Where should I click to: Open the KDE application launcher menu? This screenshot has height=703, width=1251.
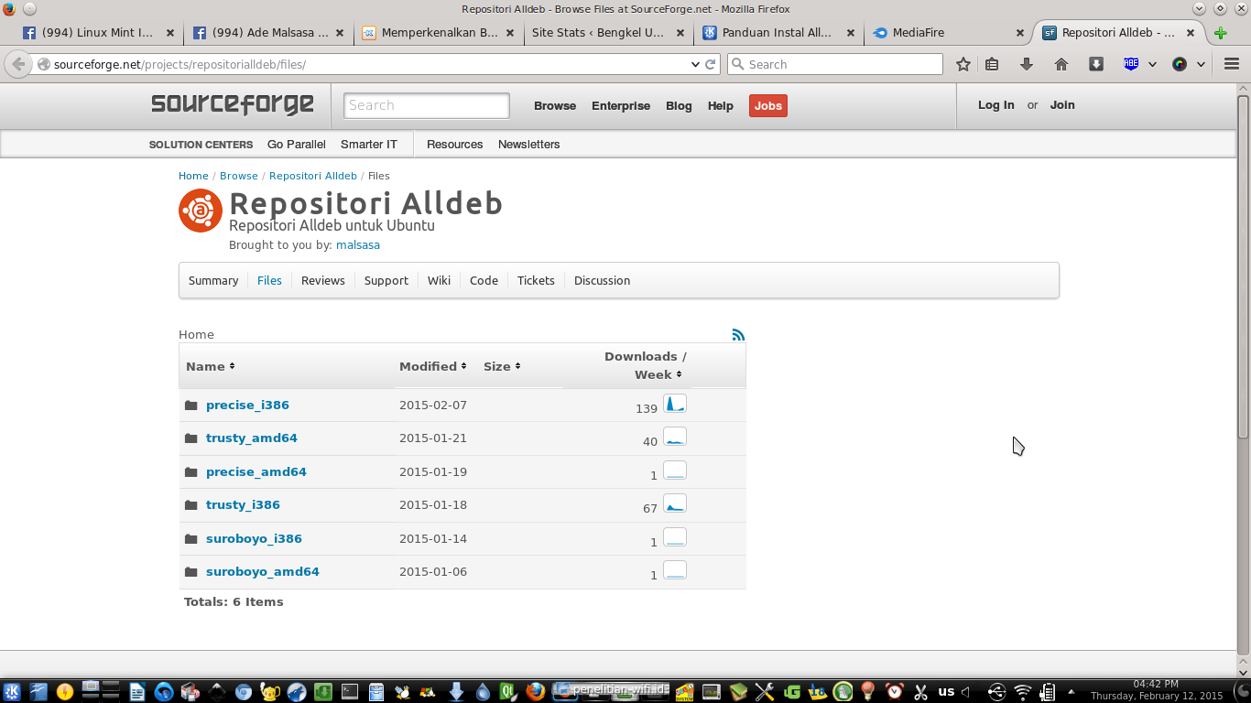(x=12, y=692)
